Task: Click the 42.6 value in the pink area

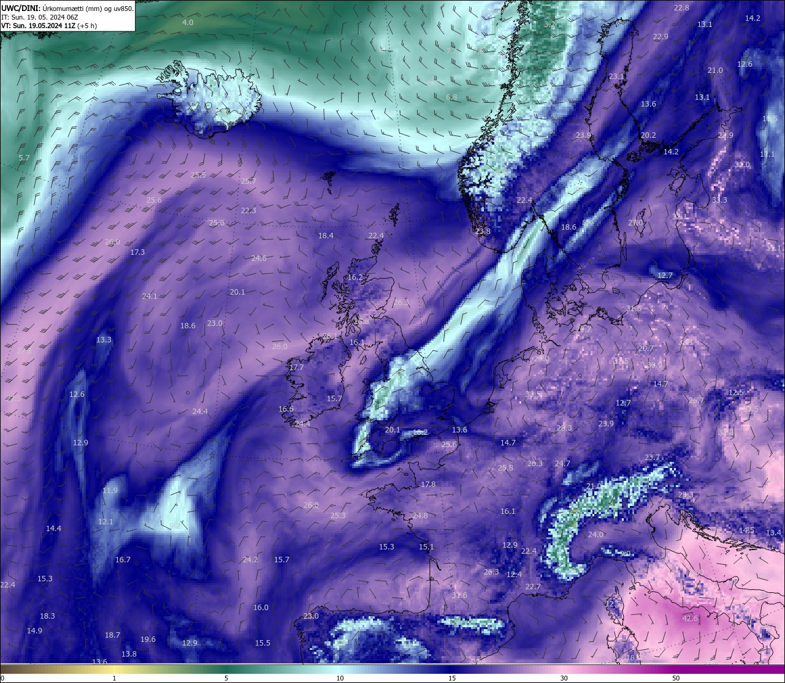Action: tap(690, 618)
